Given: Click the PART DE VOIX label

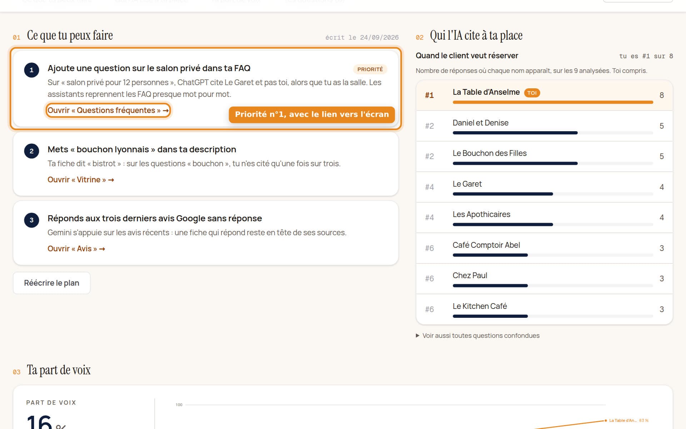Looking at the screenshot, I should coord(51,403).
